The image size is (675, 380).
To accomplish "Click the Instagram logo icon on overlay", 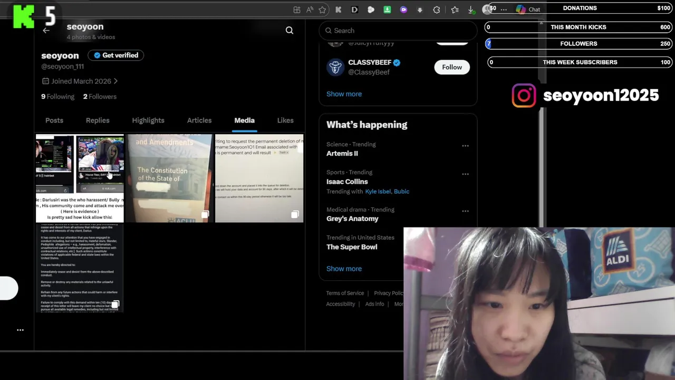I will tap(524, 96).
